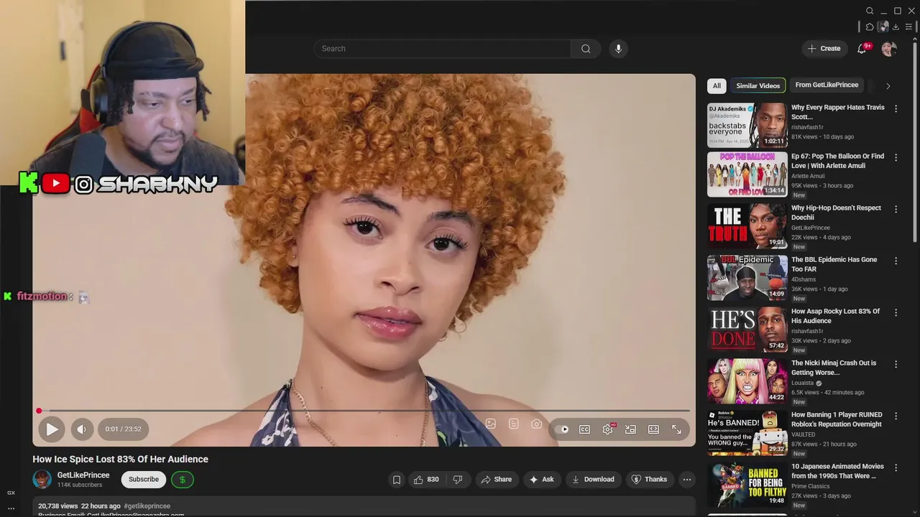Click the GX icon in the sidebar
Viewport: 920px width, 517px height.
tap(11, 493)
